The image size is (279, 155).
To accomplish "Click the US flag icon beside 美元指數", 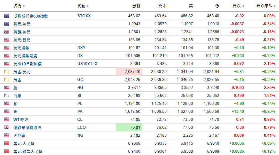I will (x=7, y=47).
